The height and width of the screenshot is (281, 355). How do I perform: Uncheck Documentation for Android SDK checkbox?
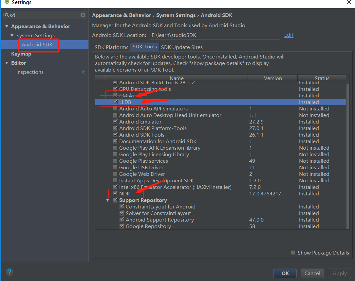[x=115, y=141]
